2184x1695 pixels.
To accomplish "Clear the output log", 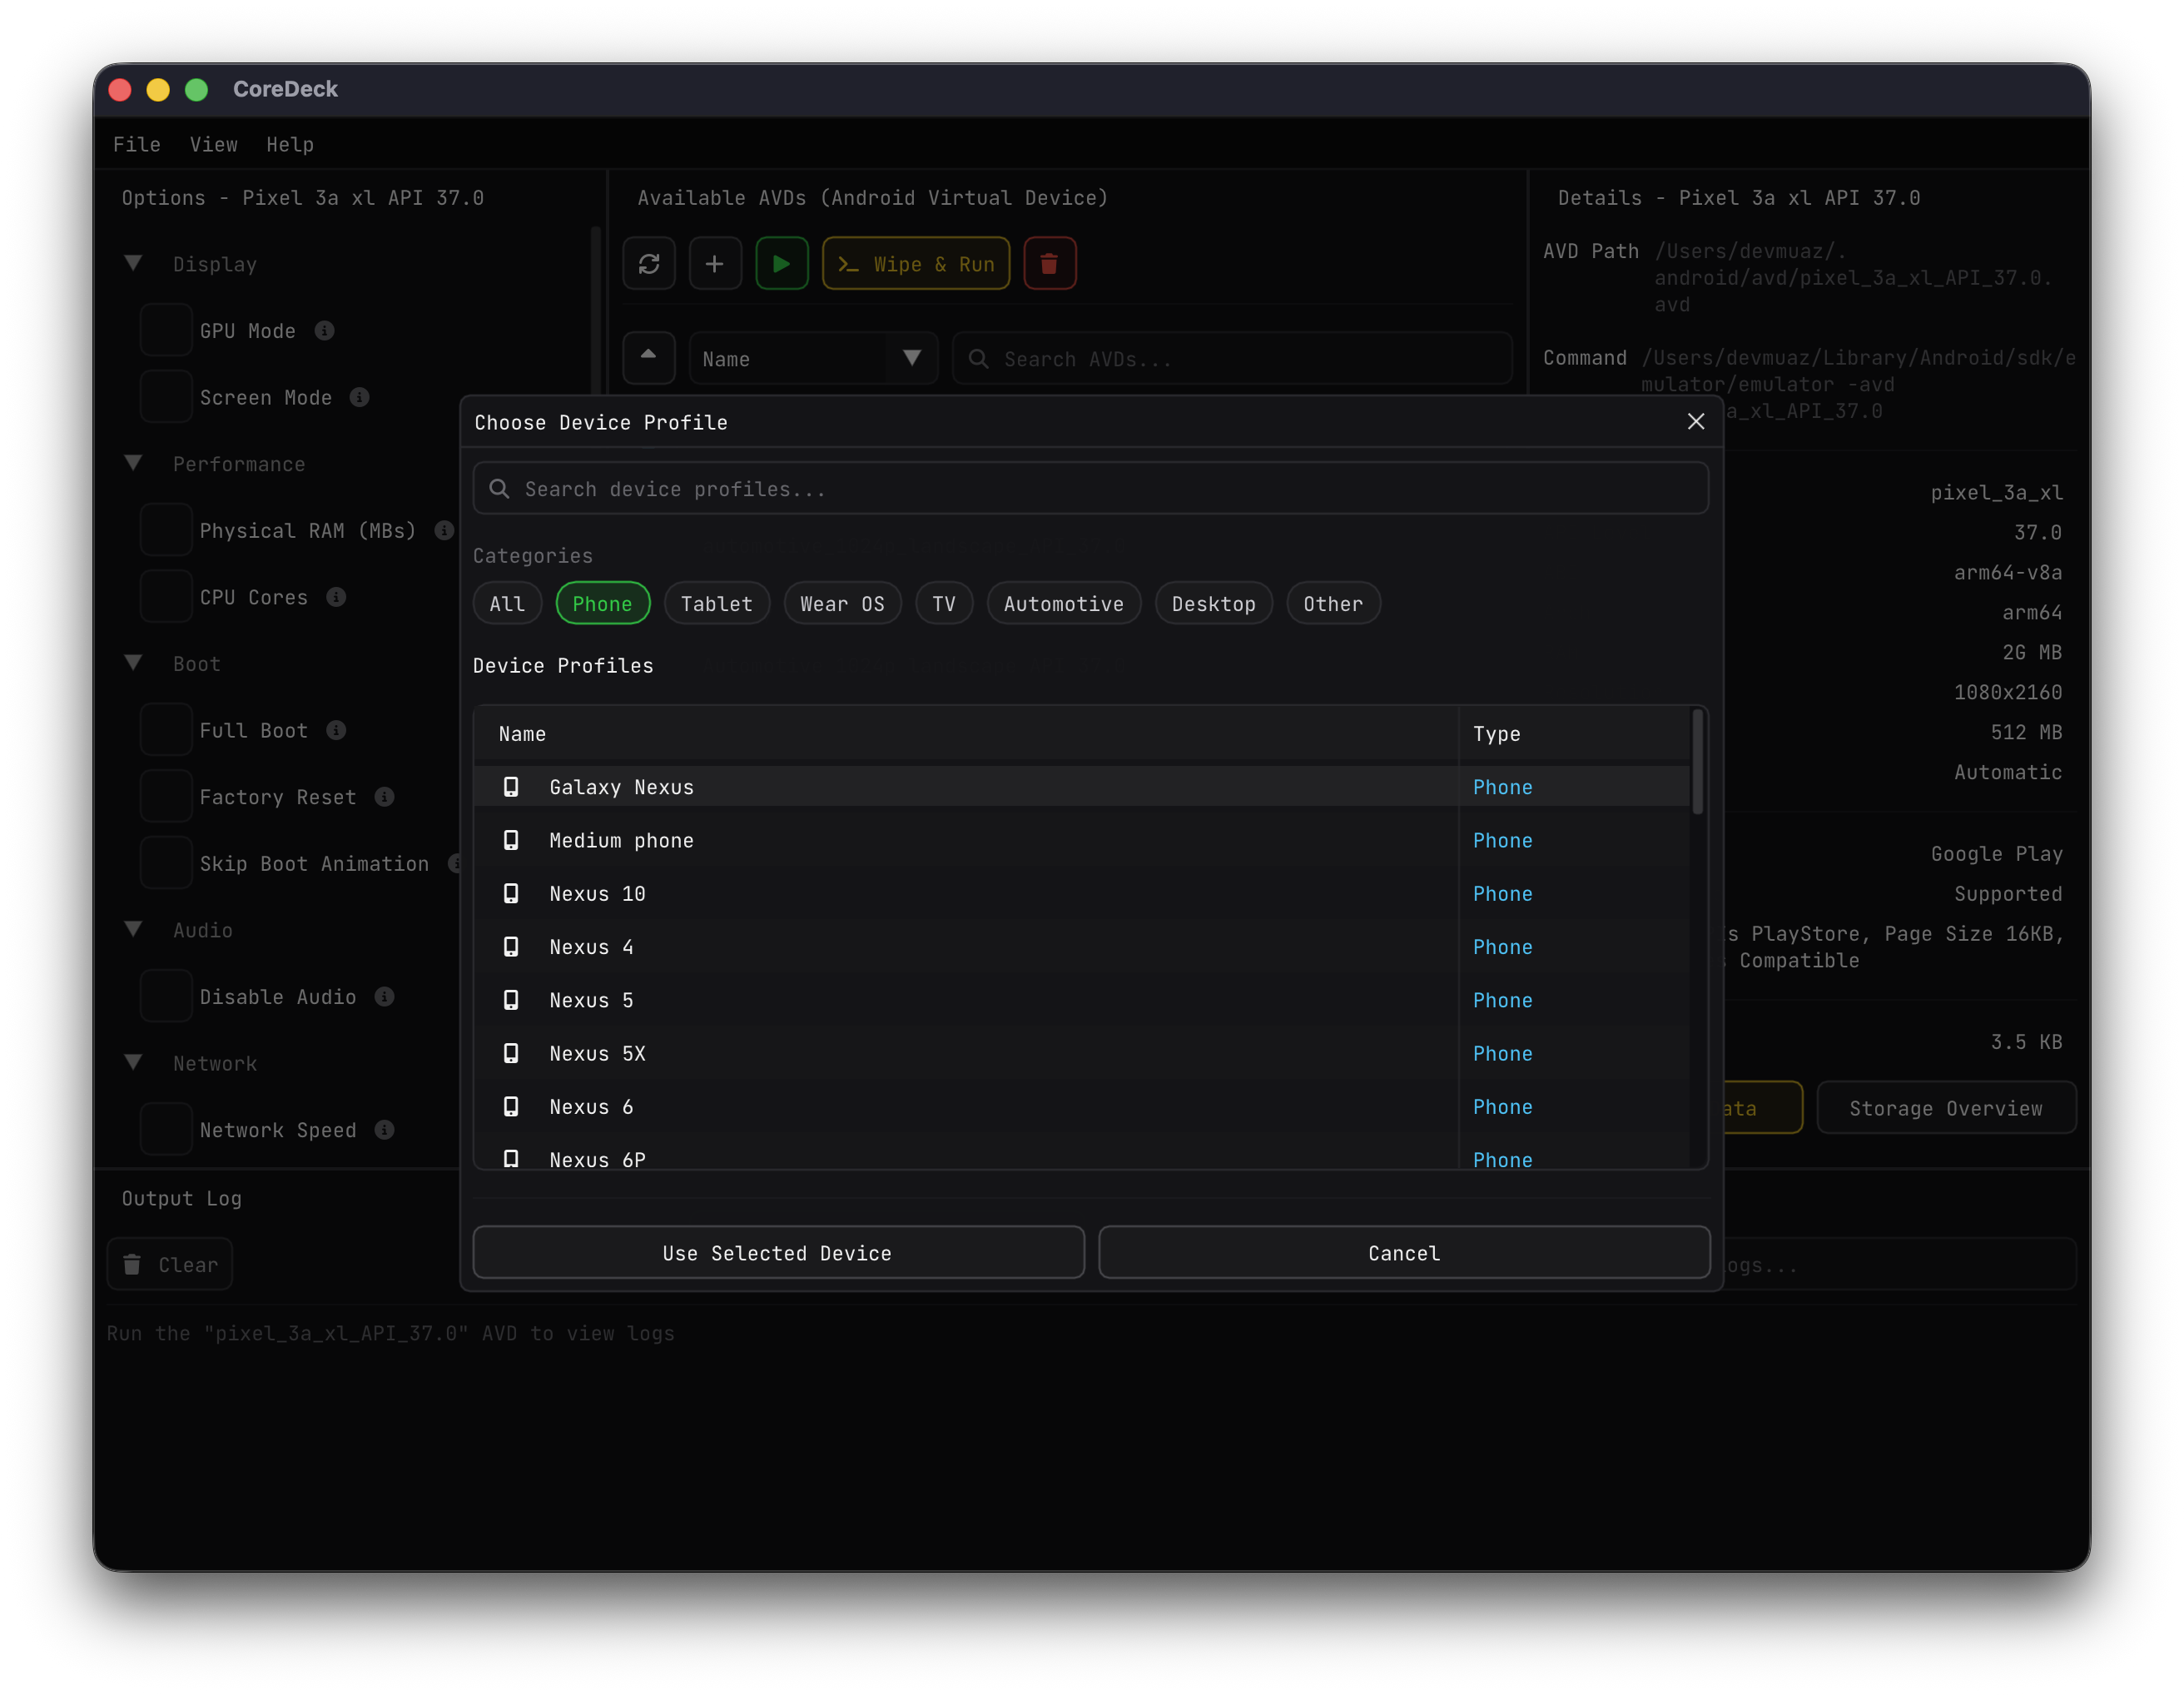I will click(170, 1264).
